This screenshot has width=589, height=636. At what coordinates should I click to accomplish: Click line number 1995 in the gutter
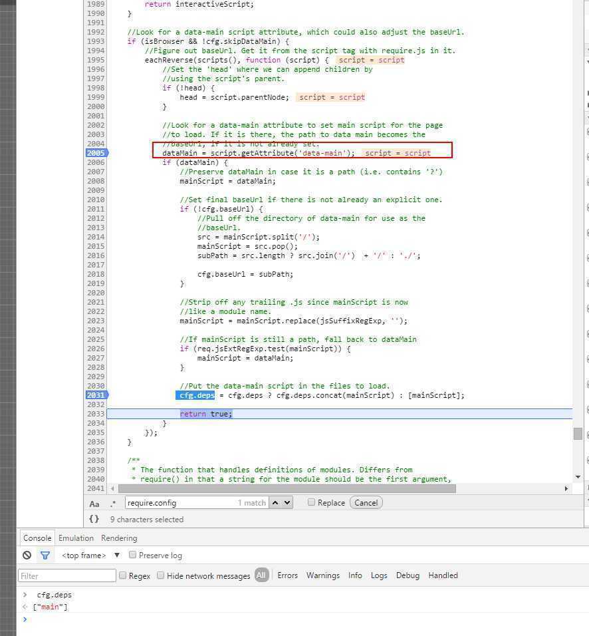[x=96, y=60]
